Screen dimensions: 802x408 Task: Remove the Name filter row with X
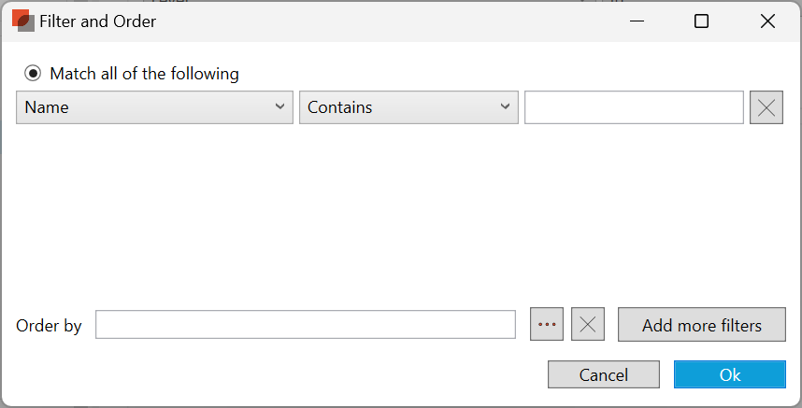(766, 107)
